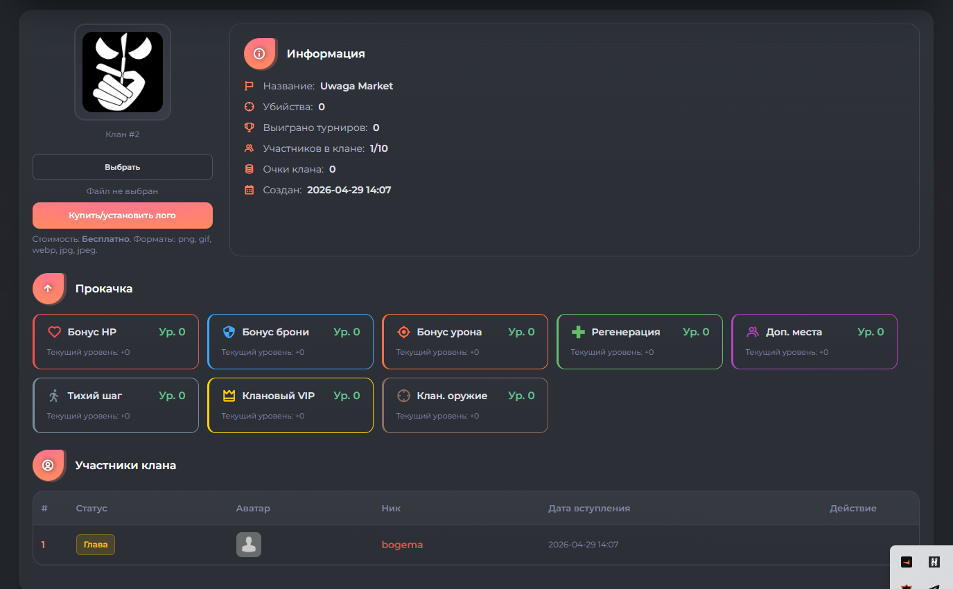Click the walking figure icon for Тихий шаг
Viewport: 953px width, 589px height.
click(x=55, y=396)
